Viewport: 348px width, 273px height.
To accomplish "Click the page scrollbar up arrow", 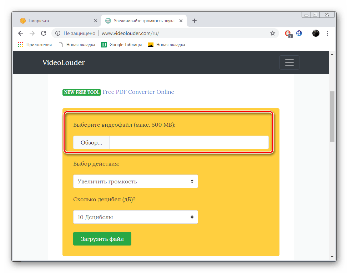I will click(x=332, y=54).
